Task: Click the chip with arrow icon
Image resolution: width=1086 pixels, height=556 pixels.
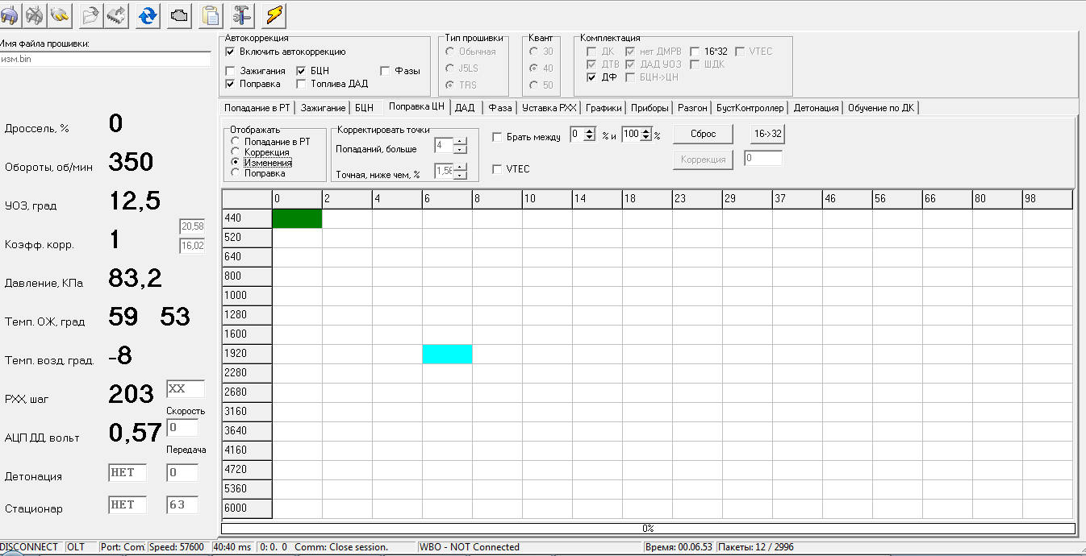Action: (x=118, y=14)
